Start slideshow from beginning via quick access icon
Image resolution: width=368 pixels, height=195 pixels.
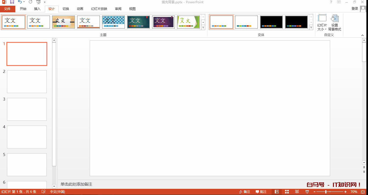[x=38, y=2]
